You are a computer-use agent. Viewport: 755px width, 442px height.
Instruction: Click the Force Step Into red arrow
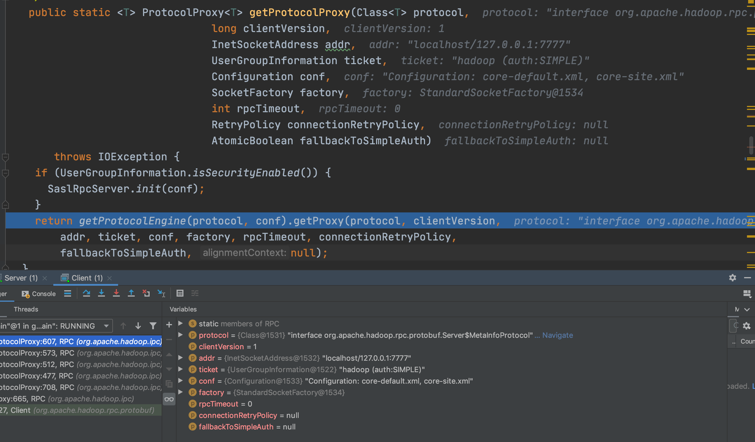coord(116,293)
